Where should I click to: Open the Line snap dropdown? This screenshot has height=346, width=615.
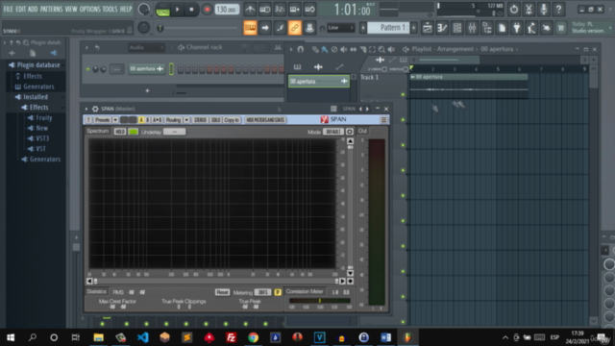[340, 28]
